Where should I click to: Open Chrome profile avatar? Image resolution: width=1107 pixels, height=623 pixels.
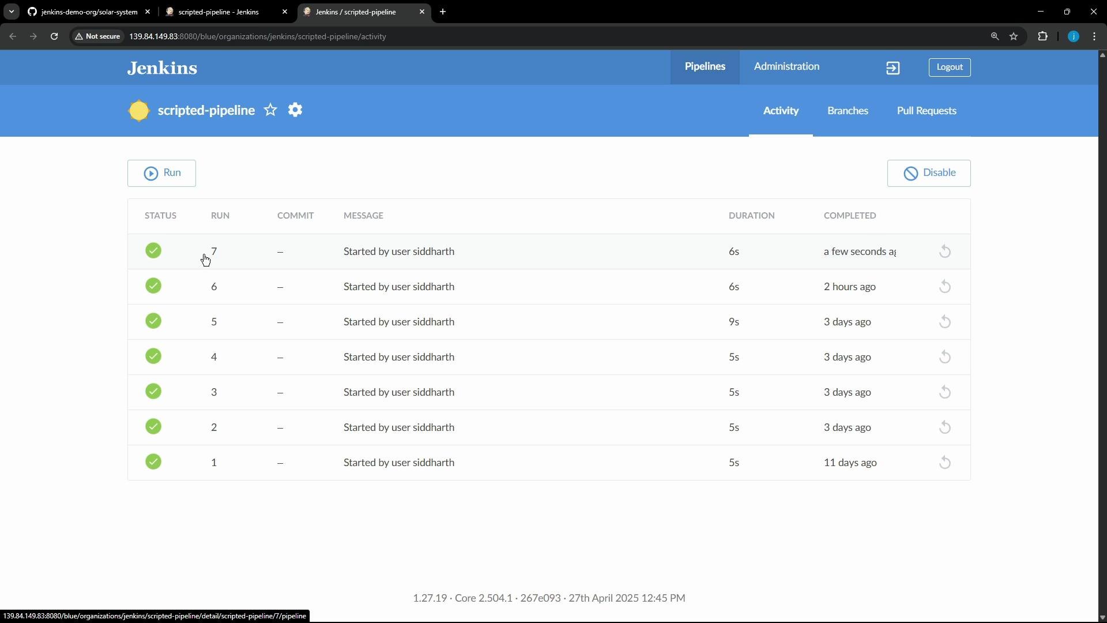coord(1074,36)
